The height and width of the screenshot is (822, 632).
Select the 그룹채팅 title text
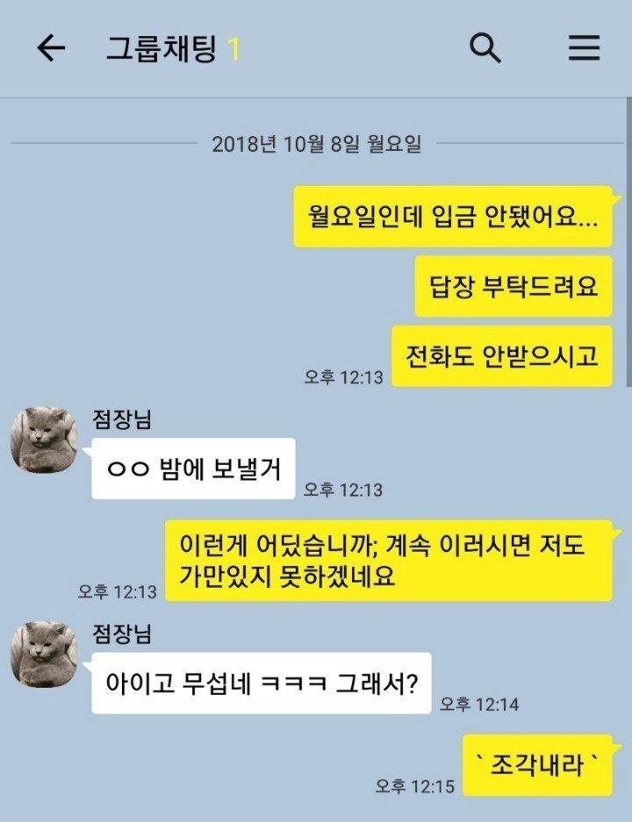click(162, 49)
